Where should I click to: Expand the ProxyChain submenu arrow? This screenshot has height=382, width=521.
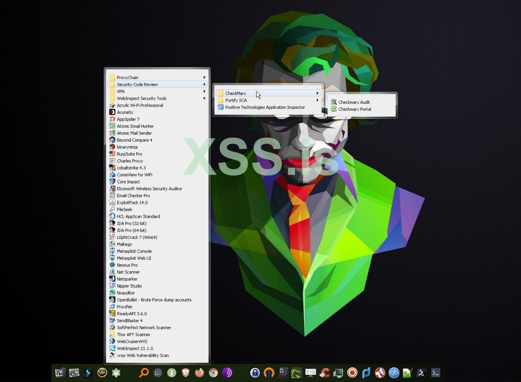(x=204, y=77)
